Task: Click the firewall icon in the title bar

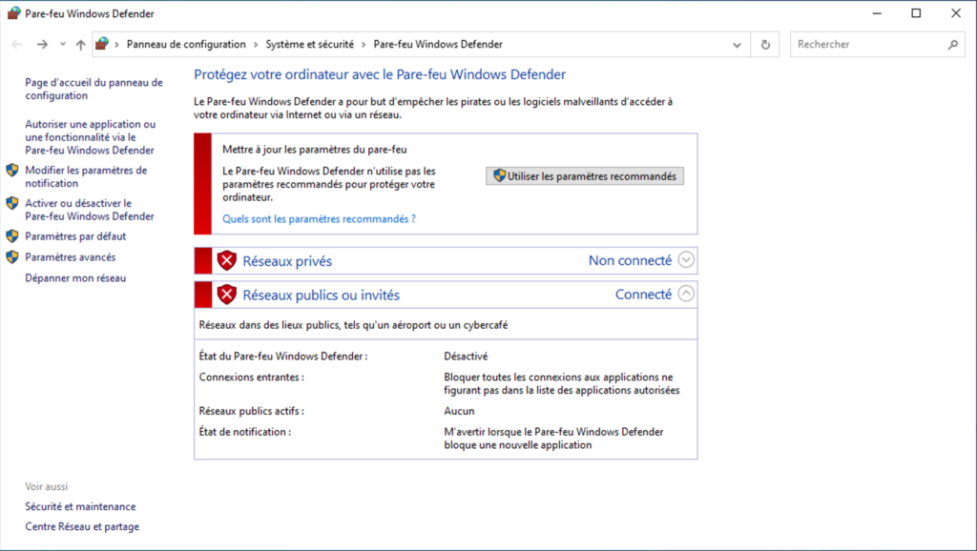Action: pos(13,13)
